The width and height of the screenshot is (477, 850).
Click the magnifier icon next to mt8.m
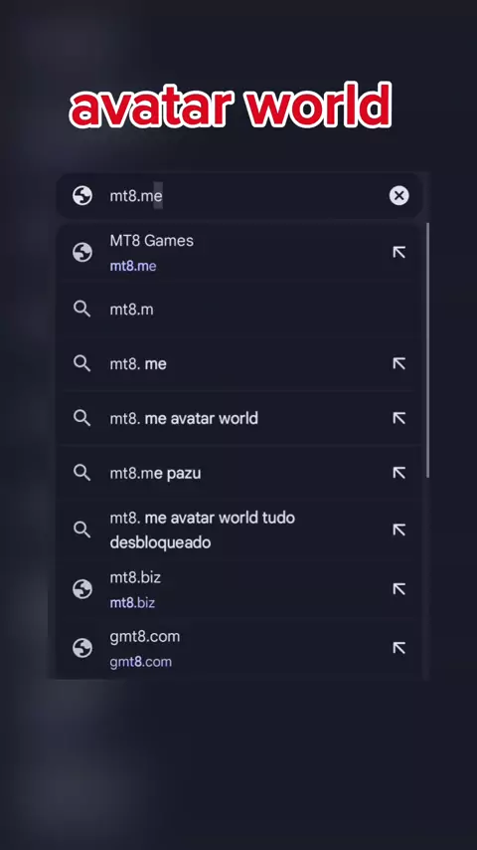click(x=81, y=310)
